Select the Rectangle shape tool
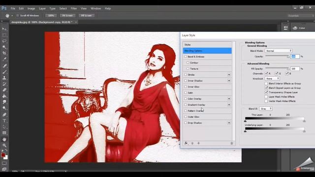Screen dimensions: 315x177 4,133
